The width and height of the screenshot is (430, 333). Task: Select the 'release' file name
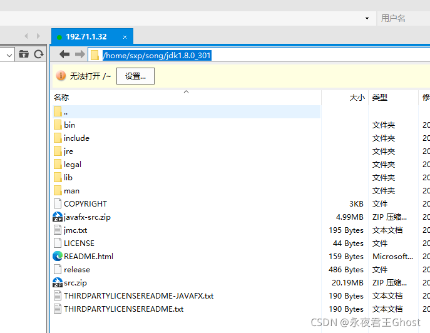point(77,270)
